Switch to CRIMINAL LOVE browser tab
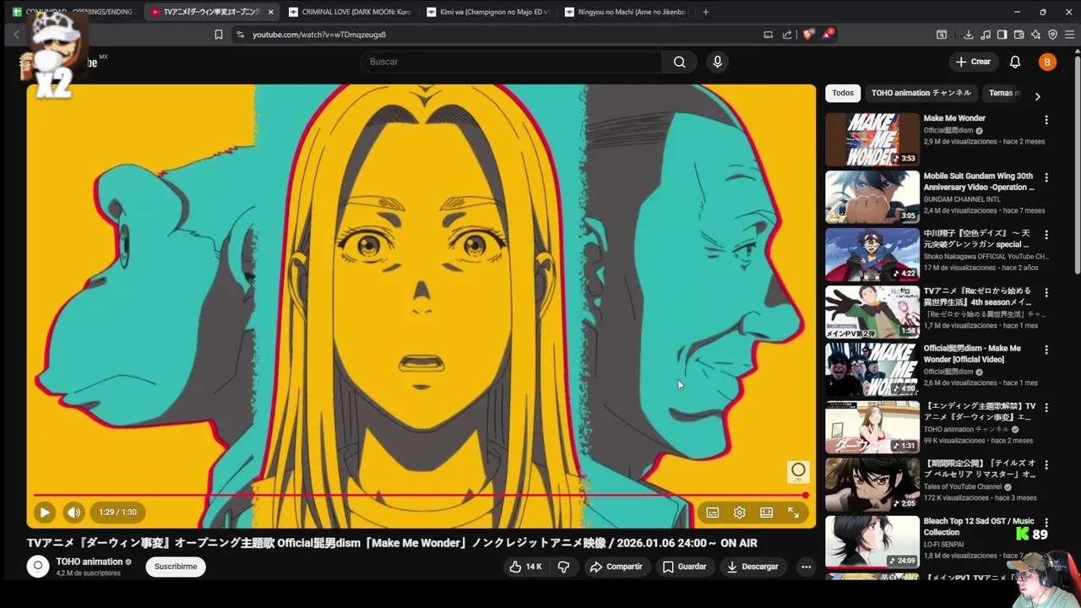 point(349,12)
